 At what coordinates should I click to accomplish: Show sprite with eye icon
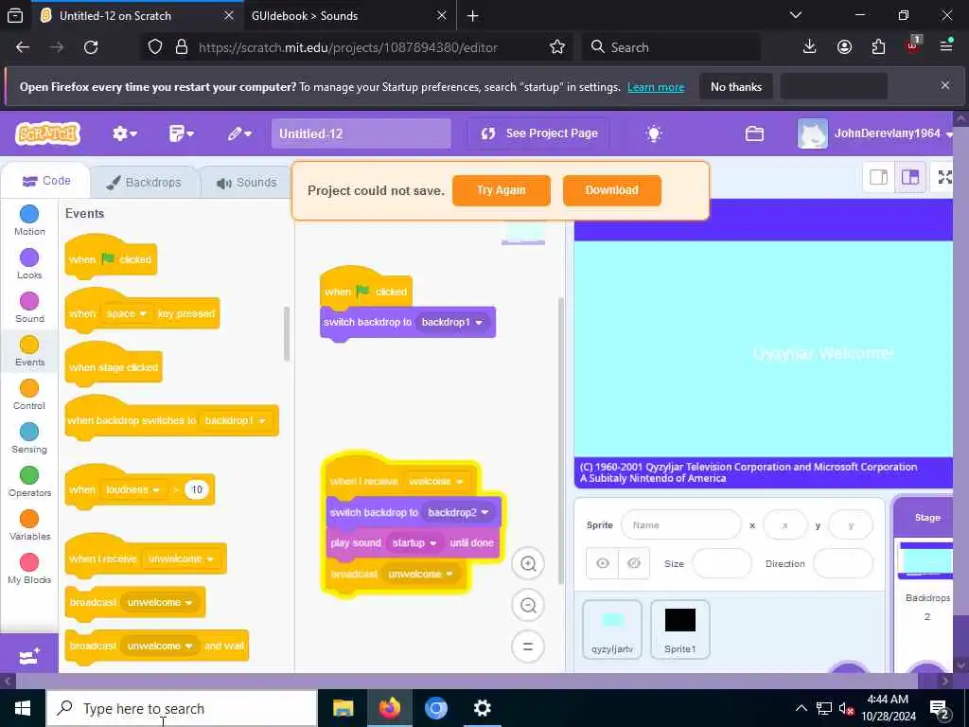(603, 563)
